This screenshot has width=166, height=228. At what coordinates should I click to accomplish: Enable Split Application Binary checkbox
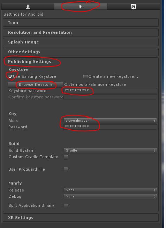(x=66, y=206)
